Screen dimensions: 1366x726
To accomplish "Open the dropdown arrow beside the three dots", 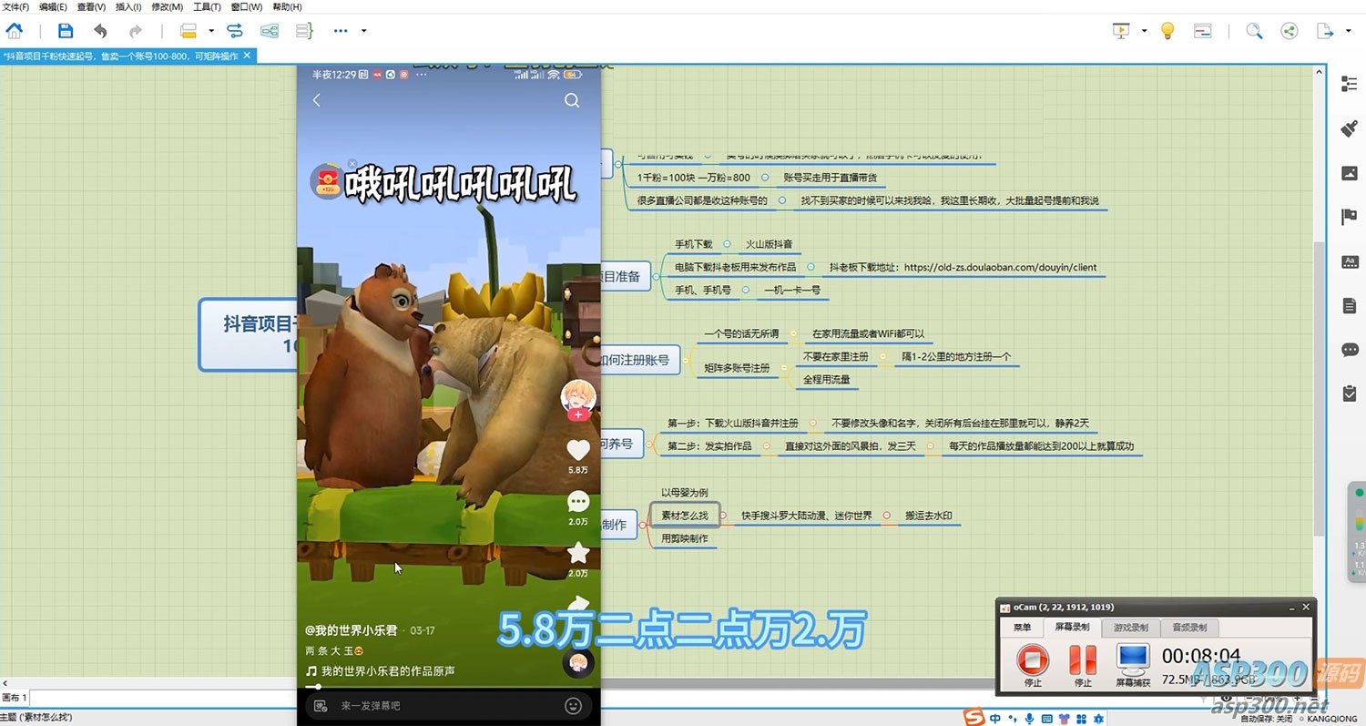I will [x=363, y=31].
